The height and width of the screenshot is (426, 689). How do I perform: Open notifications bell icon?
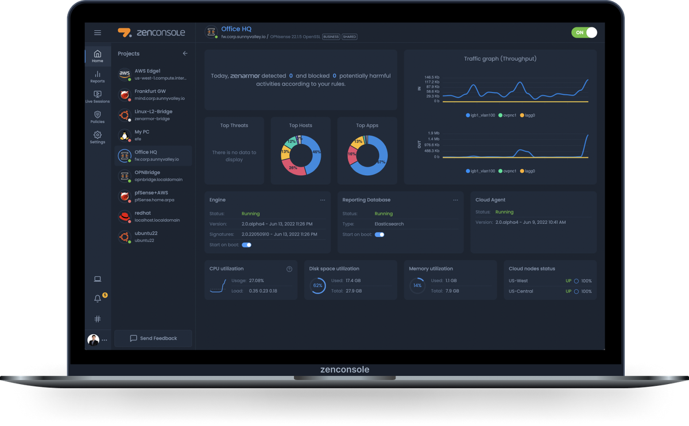[x=98, y=299]
